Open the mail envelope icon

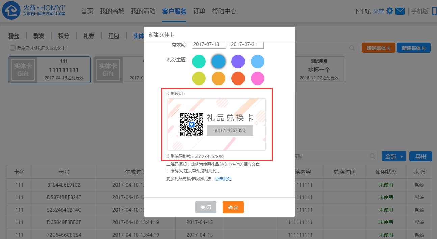[400, 11]
